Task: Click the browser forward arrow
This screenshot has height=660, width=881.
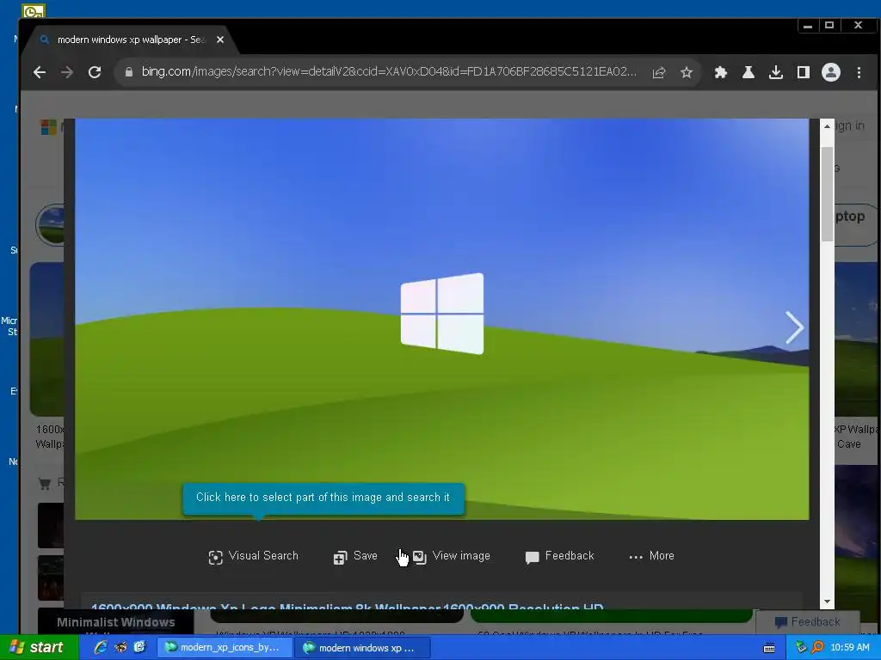Action: point(67,72)
